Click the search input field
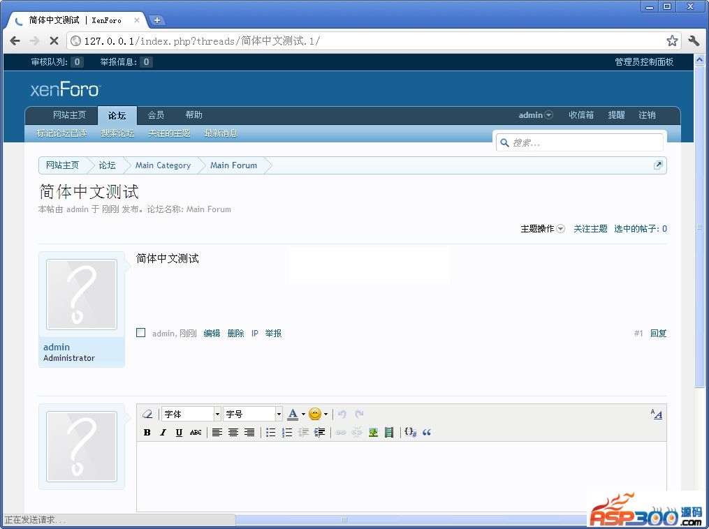The width and height of the screenshot is (709, 529). pyautogui.click(x=580, y=143)
